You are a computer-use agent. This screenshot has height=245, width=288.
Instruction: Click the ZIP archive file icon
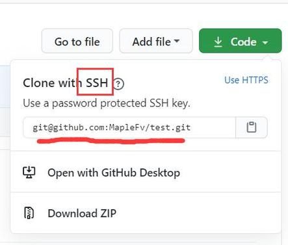pos(29,213)
